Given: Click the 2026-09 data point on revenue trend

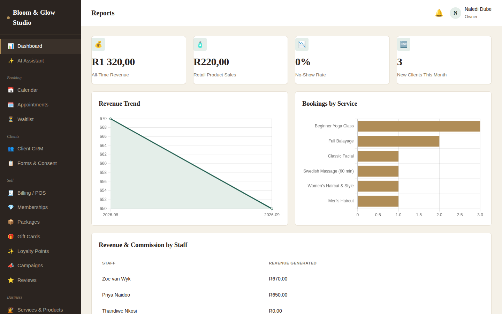Looking at the screenshot, I should [x=272, y=209].
